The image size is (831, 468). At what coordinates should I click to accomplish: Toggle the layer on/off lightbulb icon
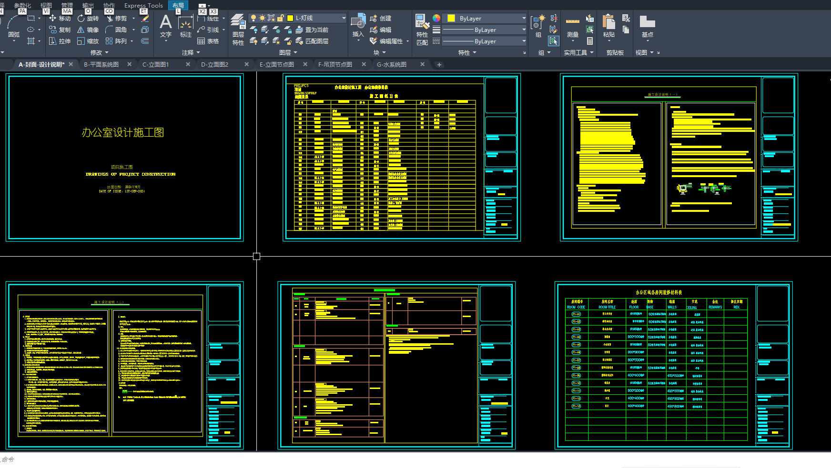point(253,18)
